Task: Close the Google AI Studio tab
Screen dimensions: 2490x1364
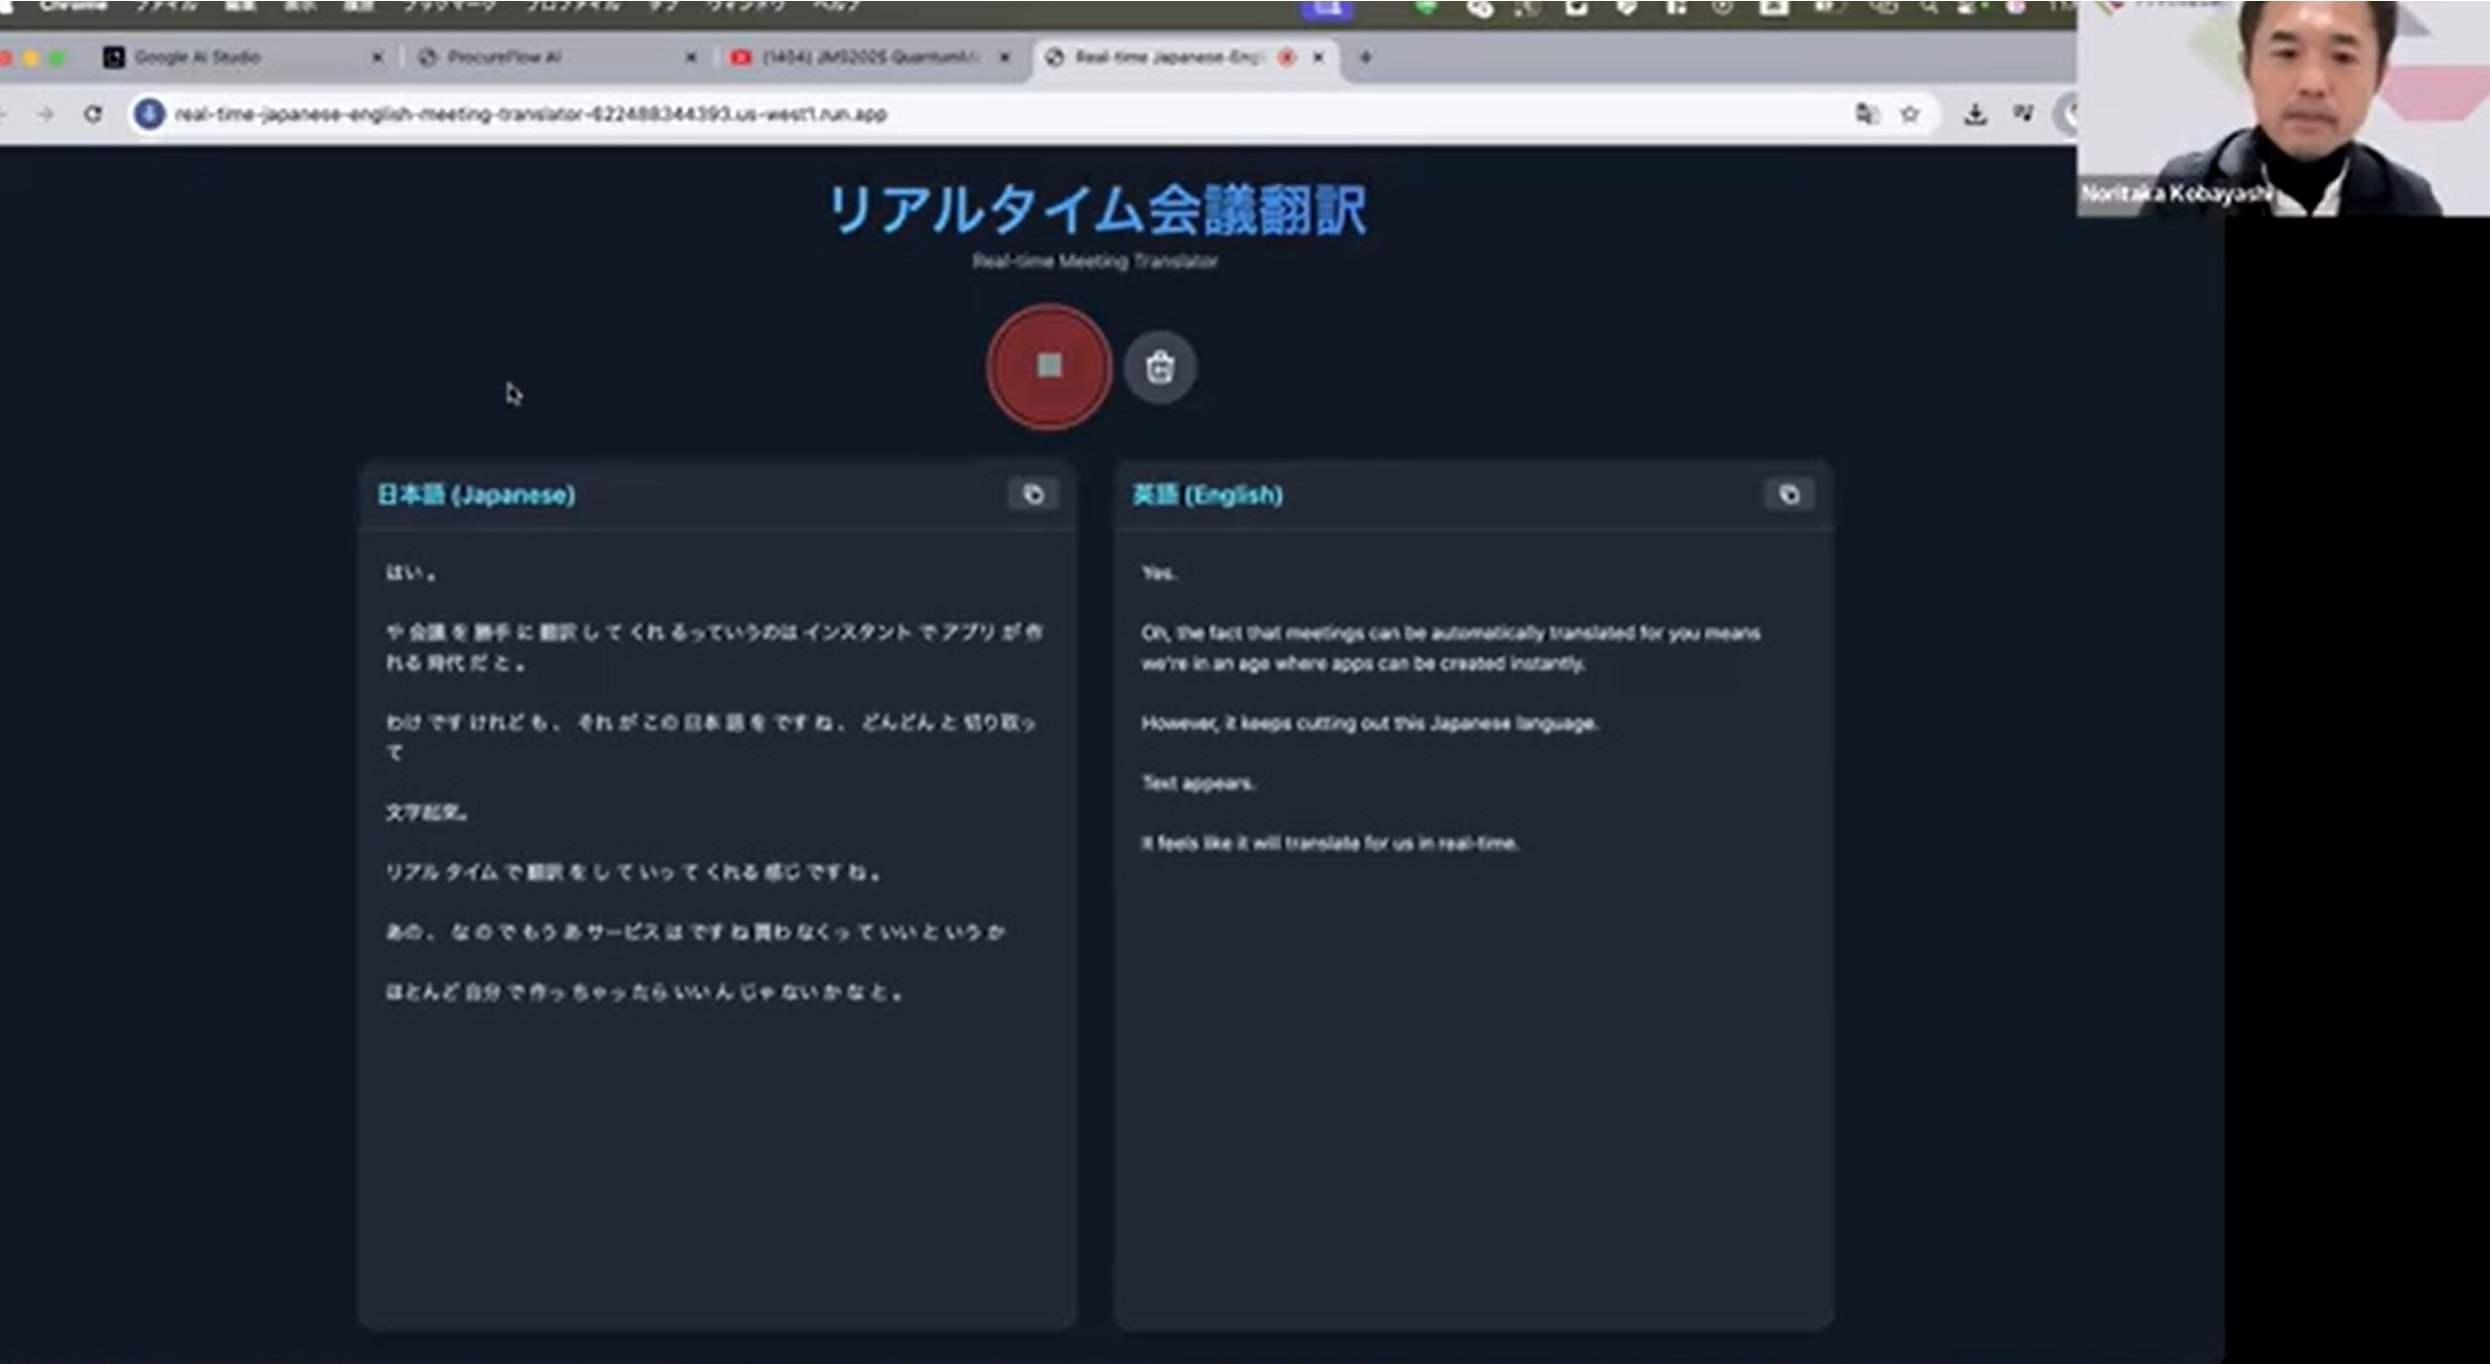Action: pyautogui.click(x=377, y=57)
